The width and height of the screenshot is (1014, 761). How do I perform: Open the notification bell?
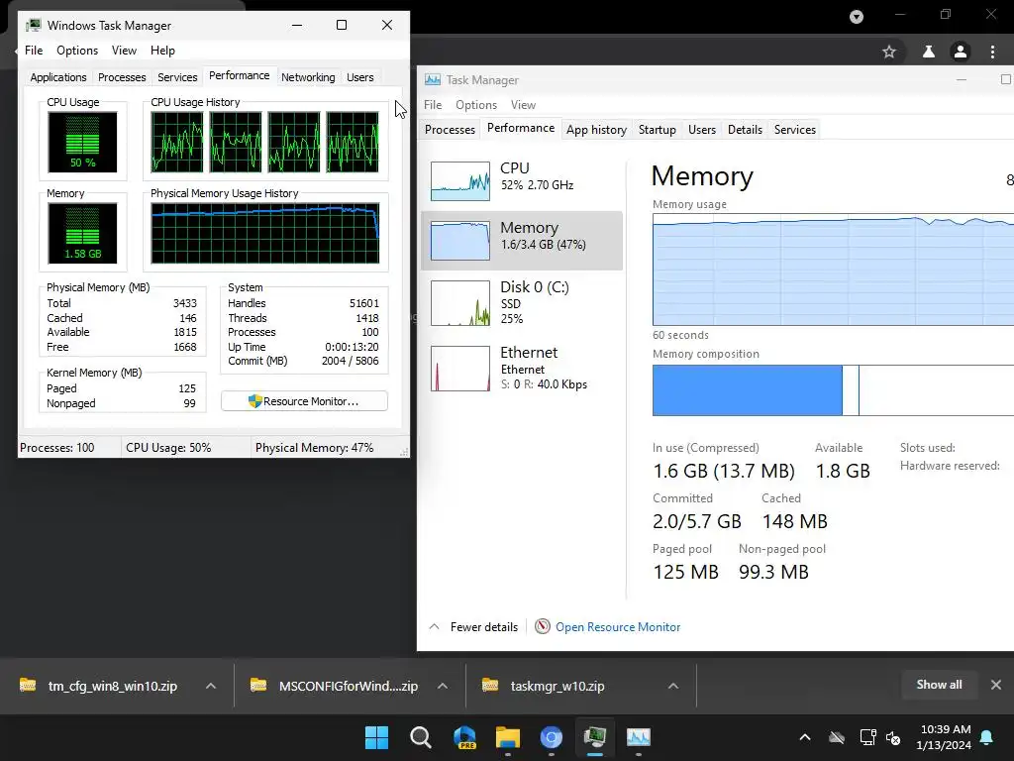[x=987, y=737]
